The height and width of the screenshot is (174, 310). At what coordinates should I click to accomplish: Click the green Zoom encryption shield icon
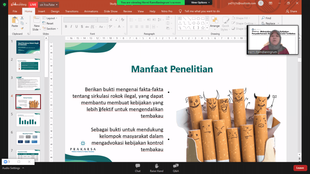pyautogui.click(x=5, y=4)
